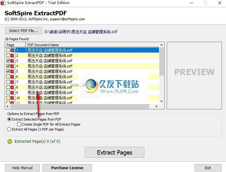Select document name in page 4 row
This screenshot has height=172, width=226.
coord(50,66)
